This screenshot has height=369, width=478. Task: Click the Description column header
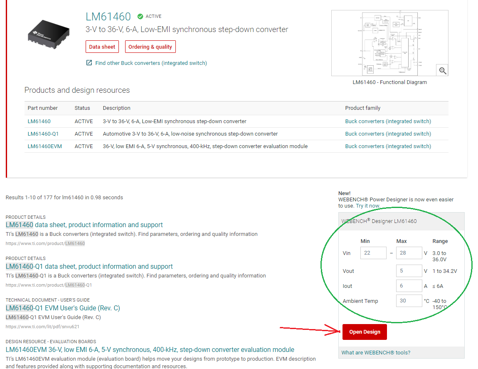pos(116,108)
